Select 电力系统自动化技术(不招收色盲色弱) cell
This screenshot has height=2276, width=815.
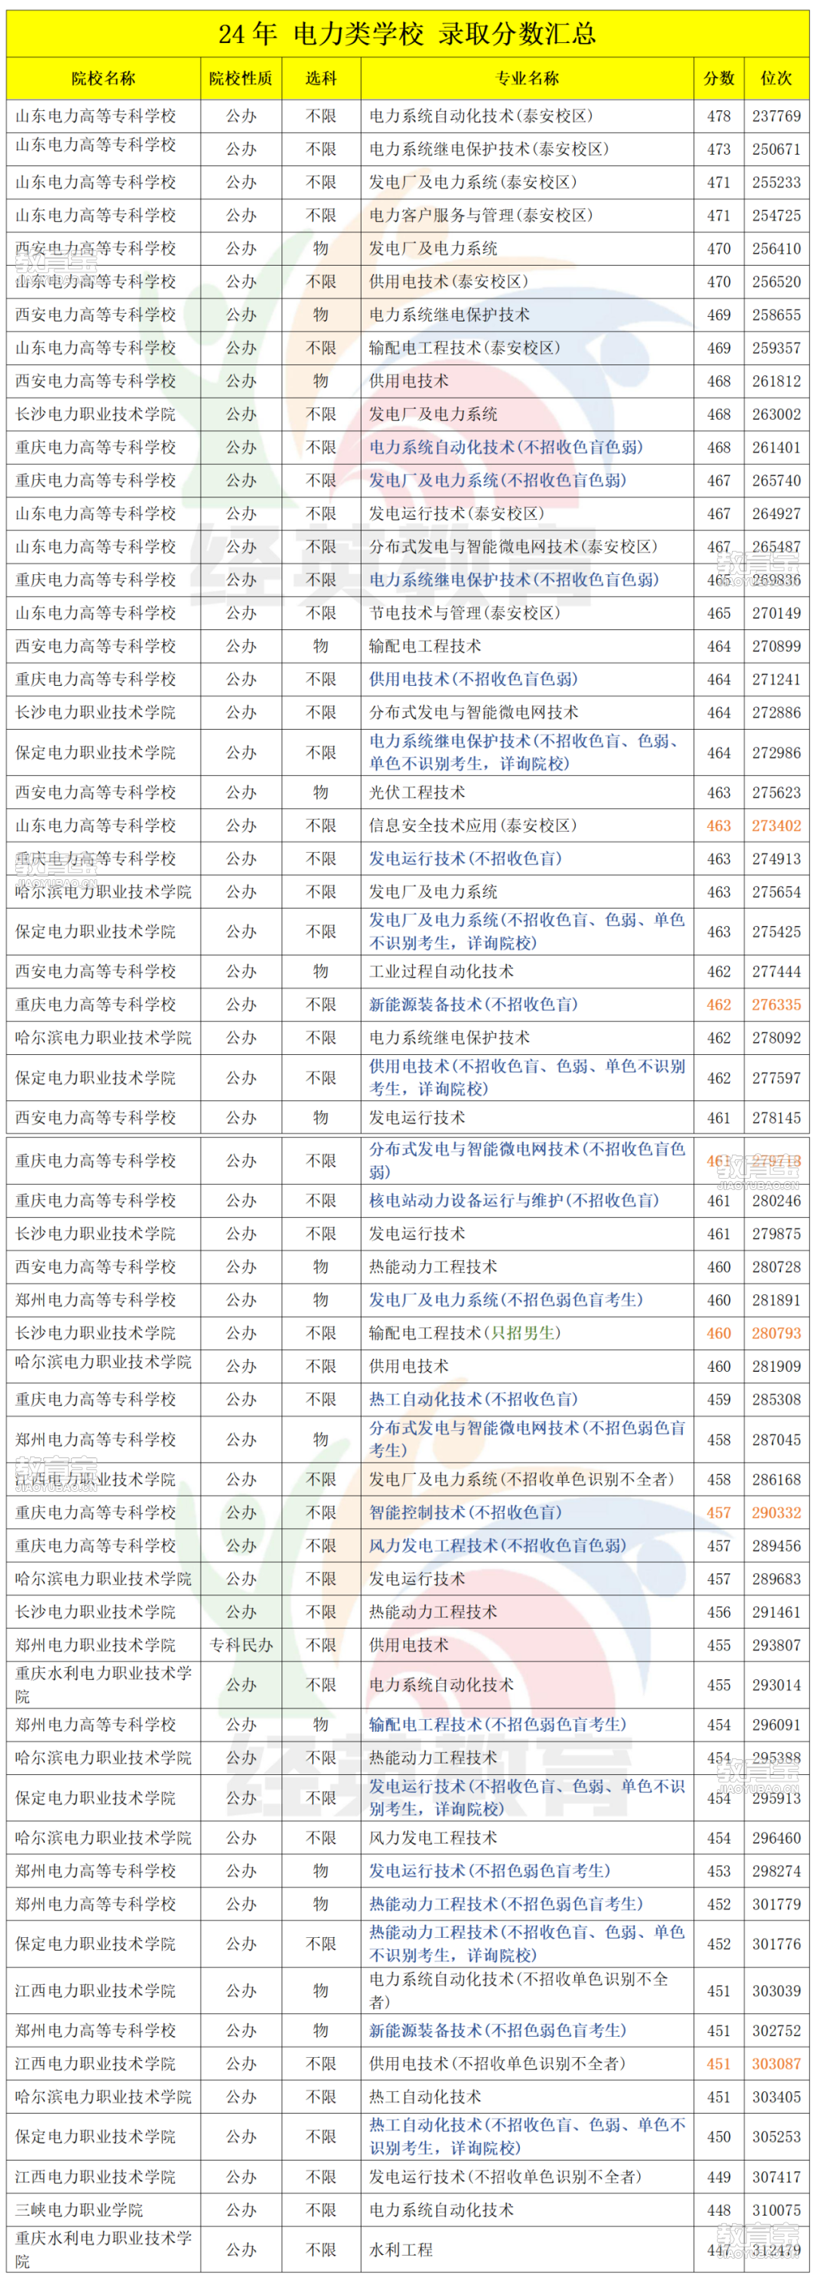(x=506, y=447)
